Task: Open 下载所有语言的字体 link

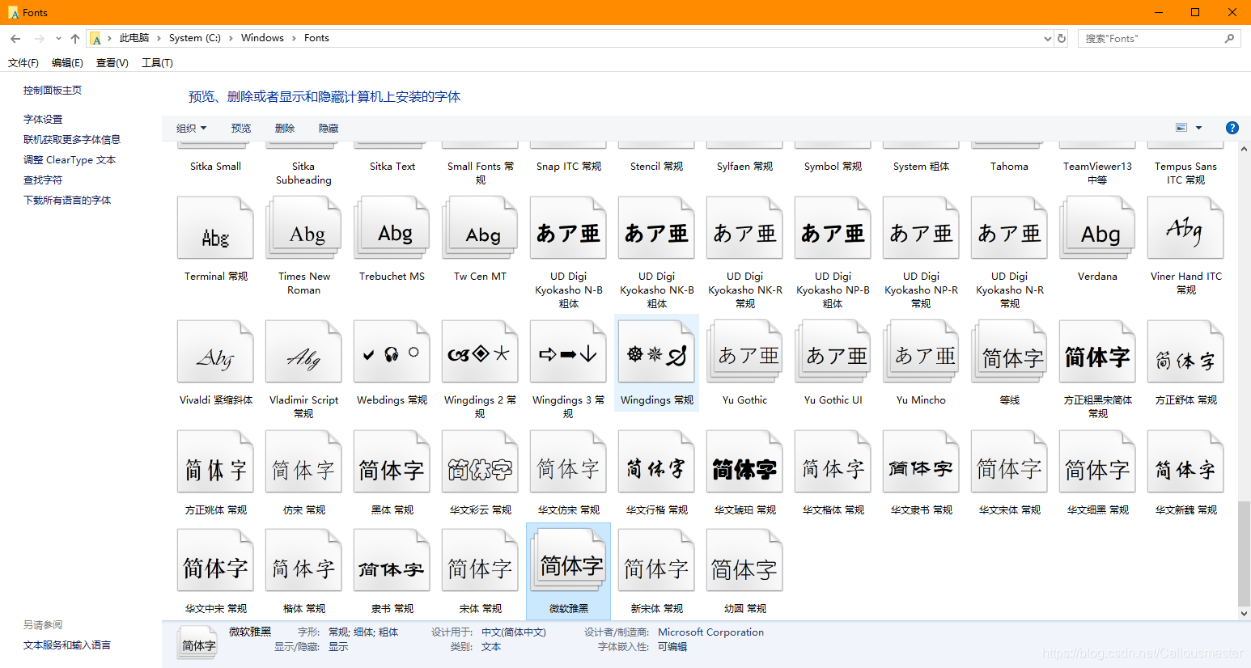Action: [x=67, y=201]
